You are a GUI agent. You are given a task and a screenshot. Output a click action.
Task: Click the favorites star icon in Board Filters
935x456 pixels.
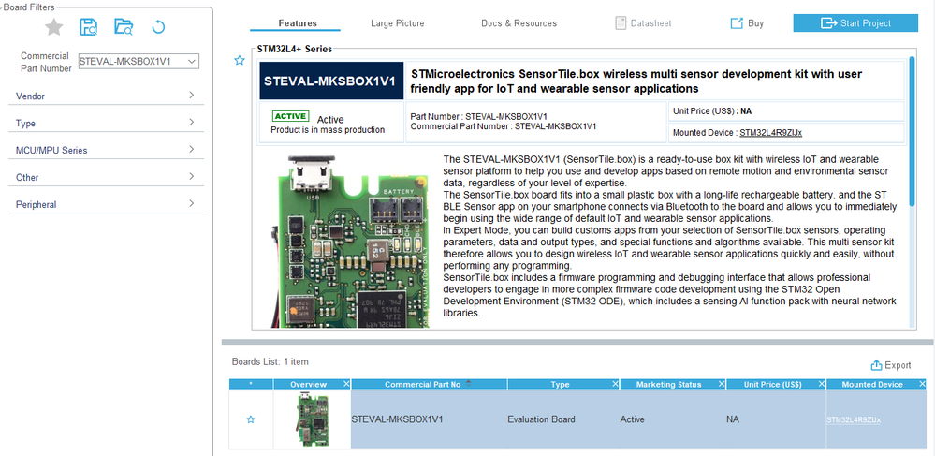[x=54, y=27]
